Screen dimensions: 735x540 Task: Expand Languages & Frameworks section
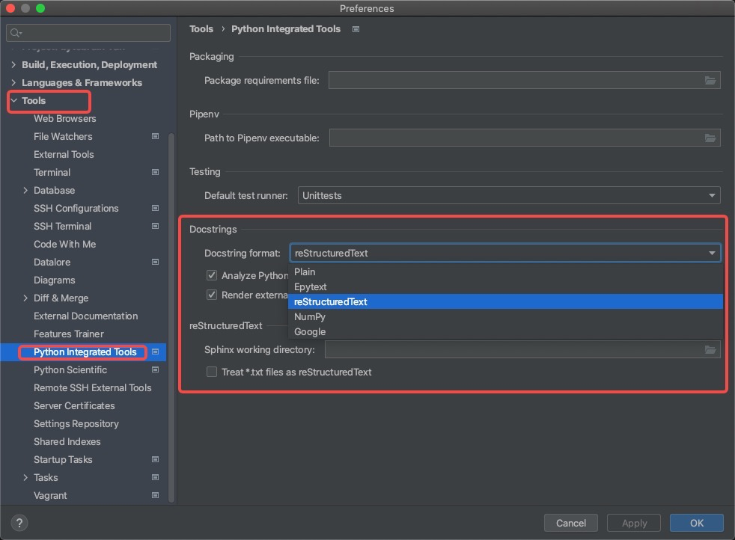[13, 82]
